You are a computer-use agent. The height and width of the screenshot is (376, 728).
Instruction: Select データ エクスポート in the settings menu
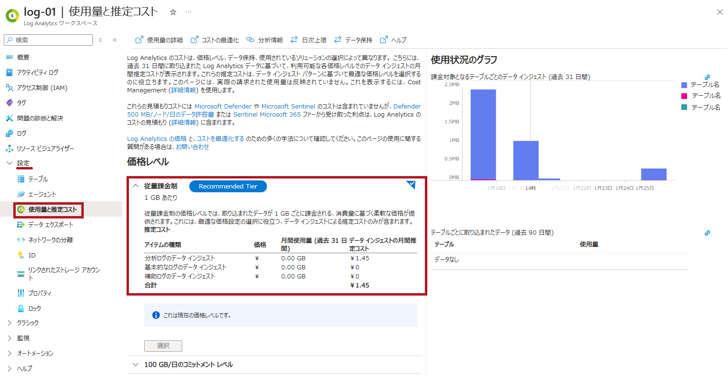(50, 225)
